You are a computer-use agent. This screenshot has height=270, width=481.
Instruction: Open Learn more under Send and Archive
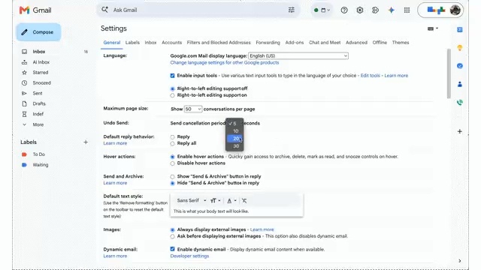(115, 183)
